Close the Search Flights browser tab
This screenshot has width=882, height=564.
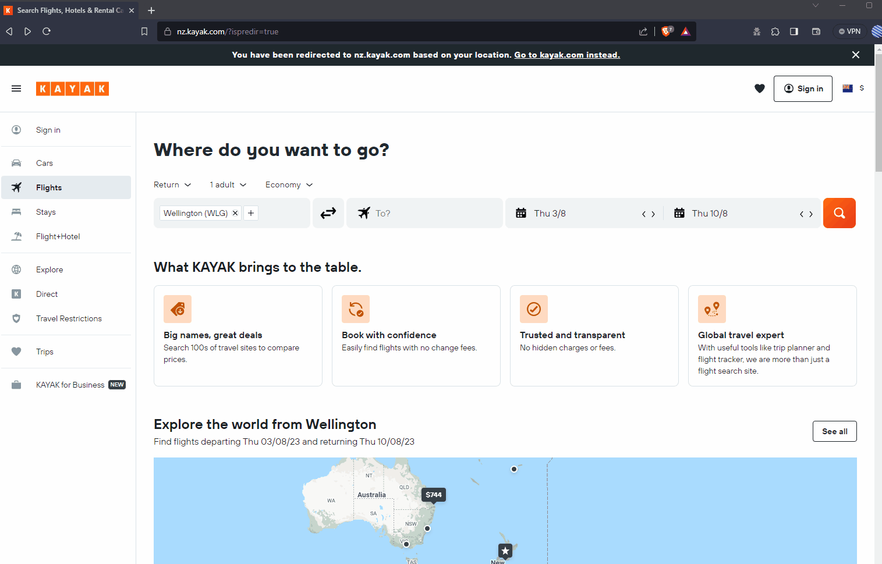pos(132,10)
